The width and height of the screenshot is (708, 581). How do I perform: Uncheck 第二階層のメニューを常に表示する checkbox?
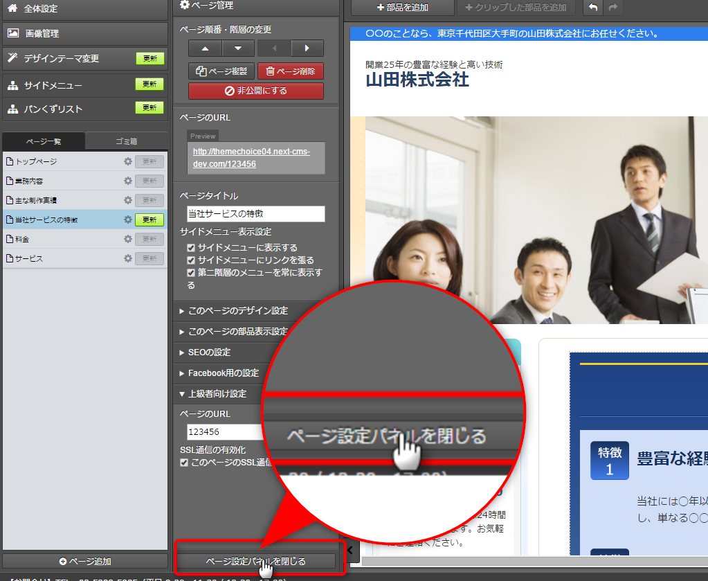click(x=191, y=273)
